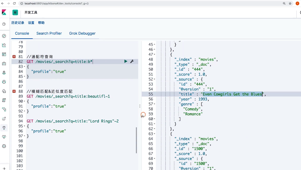Image resolution: width=301 pixels, height=170 pixels.
Task: Open 设置 (Settings) link
Action: (x=31, y=23)
